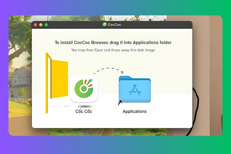Open the Applications folder shortcut icon

coord(134,89)
